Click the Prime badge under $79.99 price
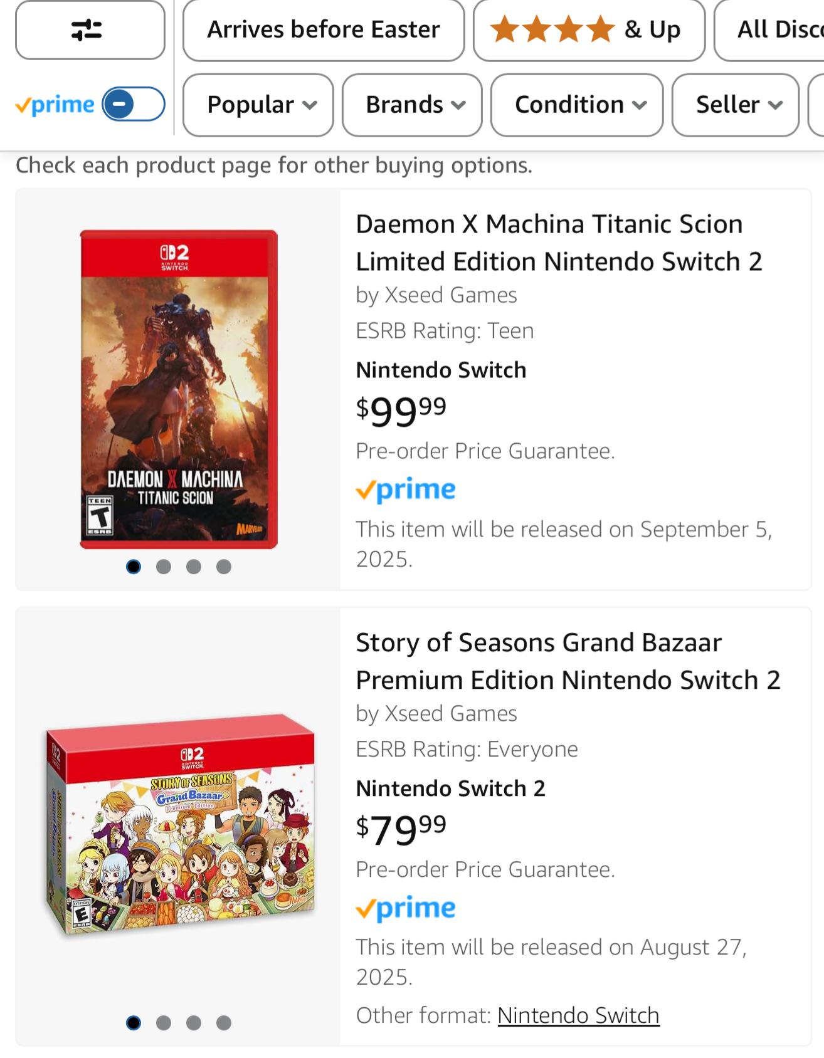The image size is (824, 1058). point(406,908)
